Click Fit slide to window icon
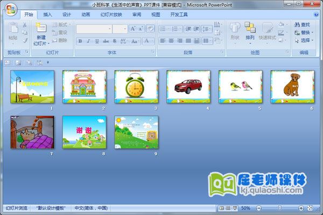The width and height of the screenshot is (323, 215). point(310,208)
